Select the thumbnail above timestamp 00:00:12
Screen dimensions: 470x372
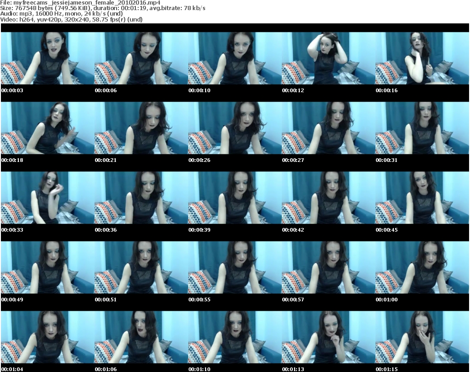tap(328, 58)
